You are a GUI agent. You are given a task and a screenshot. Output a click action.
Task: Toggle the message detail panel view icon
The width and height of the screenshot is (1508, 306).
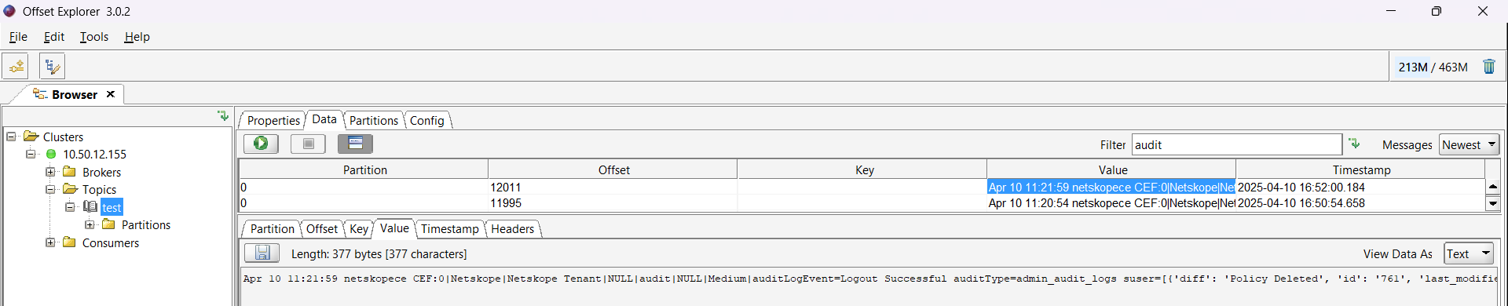coord(355,144)
